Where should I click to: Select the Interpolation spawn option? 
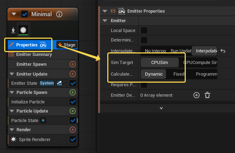(x=205, y=51)
